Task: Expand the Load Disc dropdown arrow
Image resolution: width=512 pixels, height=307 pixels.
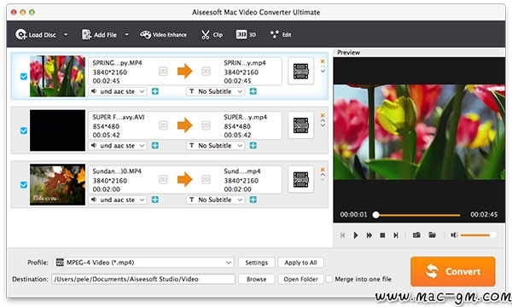Action: click(66, 35)
